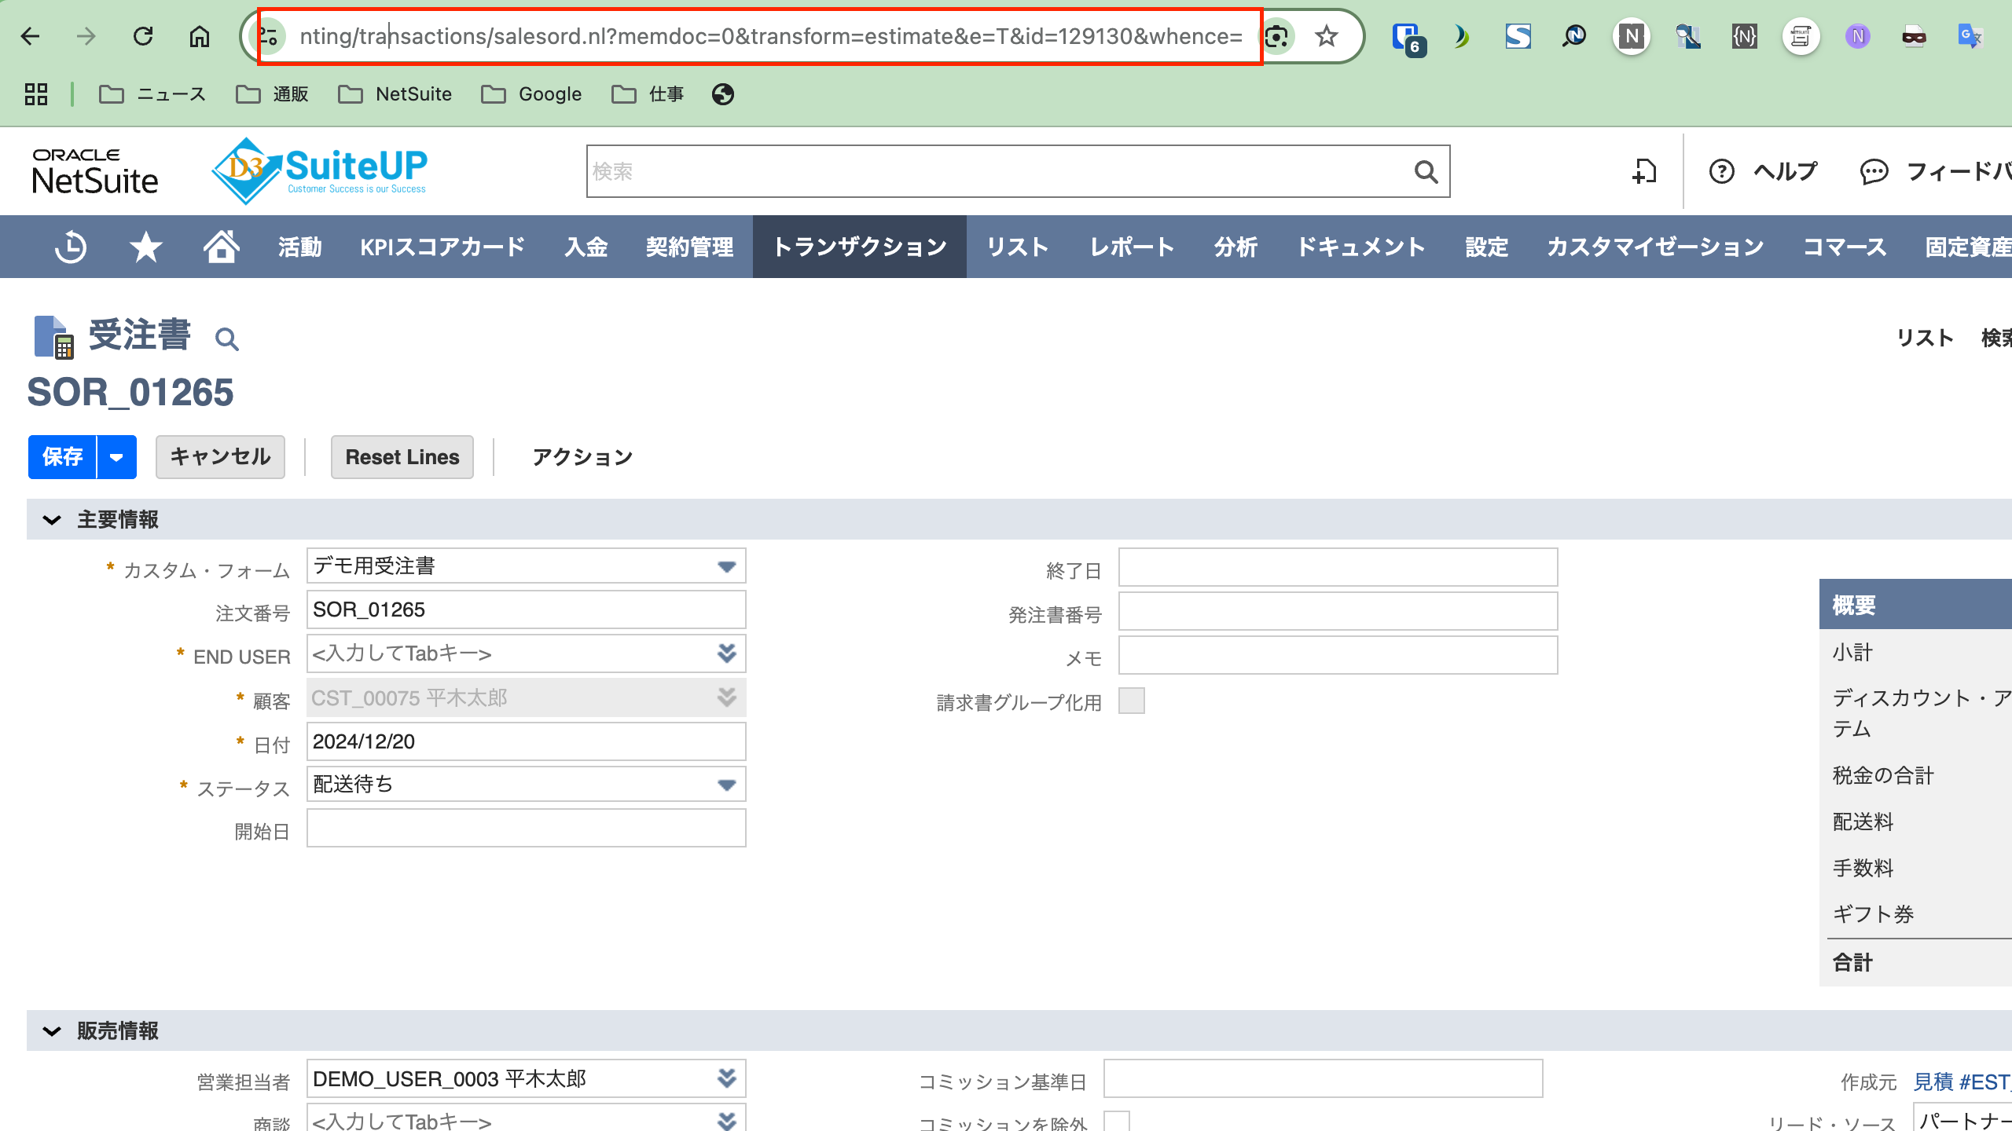Screen dimensions: 2012x1131
Task: Open the レポート menu
Action: click(x=1132, y=247)
